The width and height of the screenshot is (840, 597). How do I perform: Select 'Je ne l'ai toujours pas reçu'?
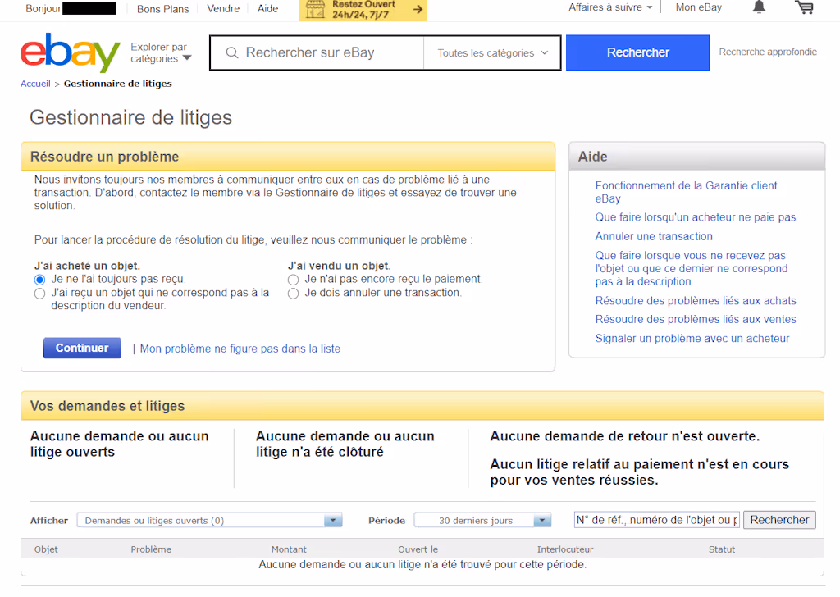click(39, 279)
